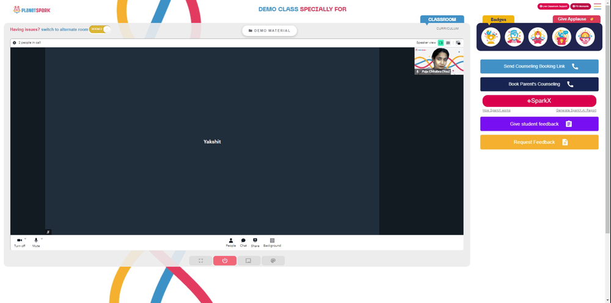
Task: Start screen Share
Action: [x=255, y=243]
